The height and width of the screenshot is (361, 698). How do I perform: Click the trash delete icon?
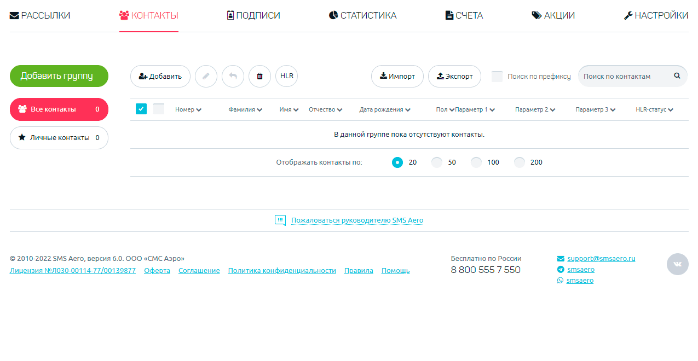[259, 76]
